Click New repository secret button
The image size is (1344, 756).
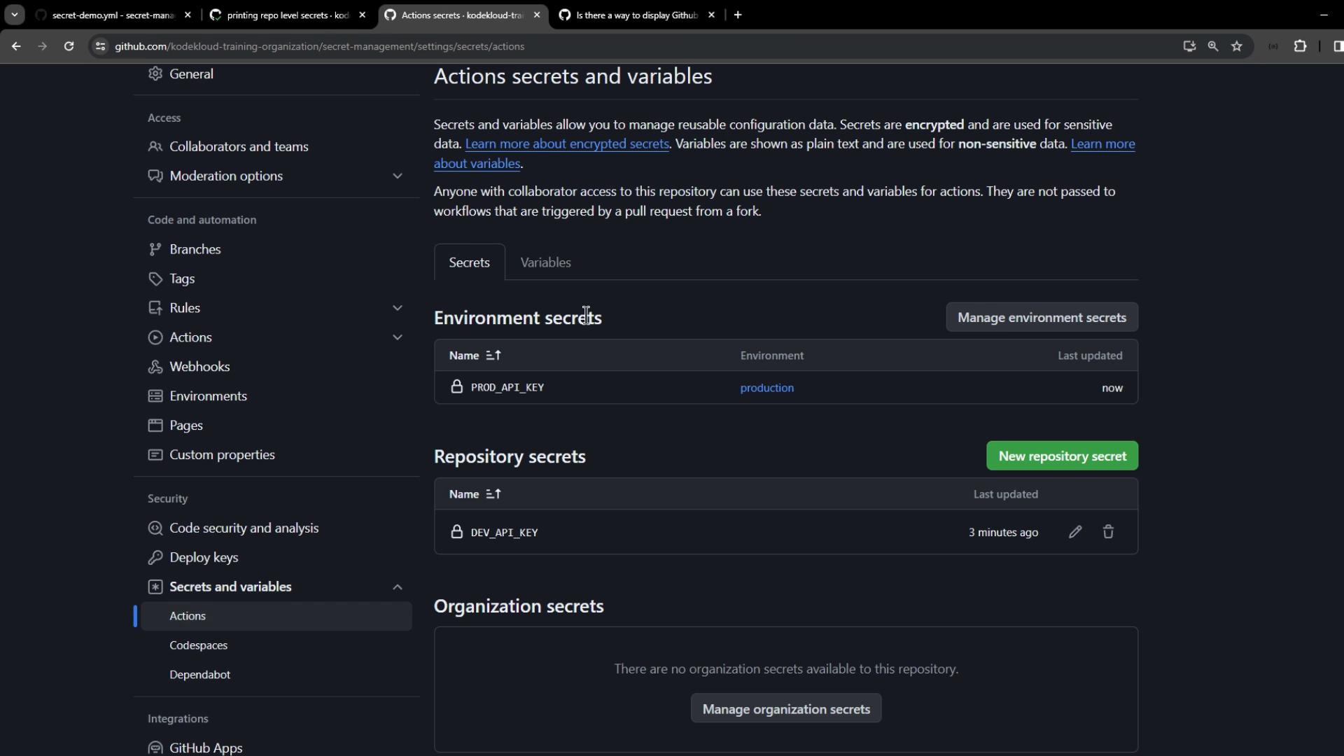tap(1062, 456)
